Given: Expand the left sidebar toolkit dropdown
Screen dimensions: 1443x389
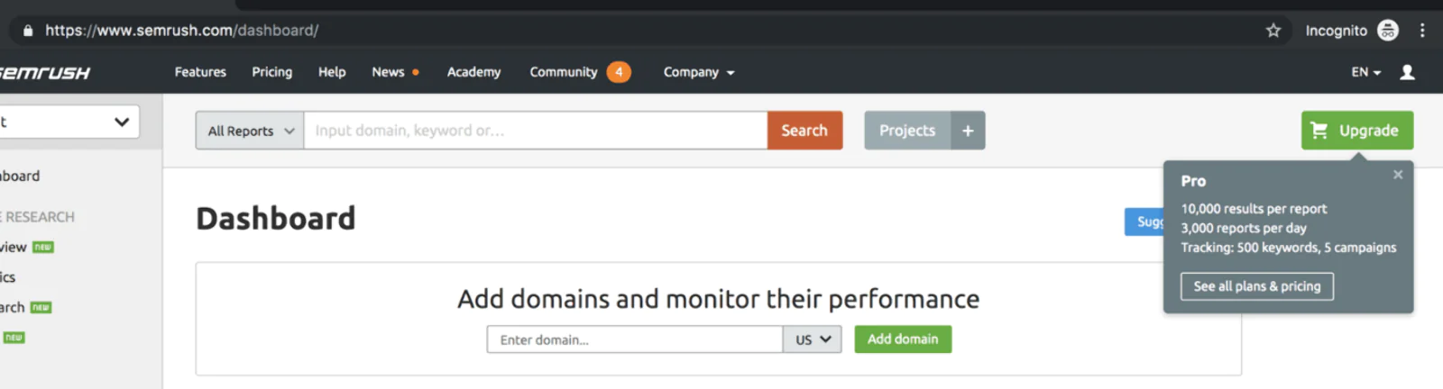Looking at the screenshot, I should 69,122.
